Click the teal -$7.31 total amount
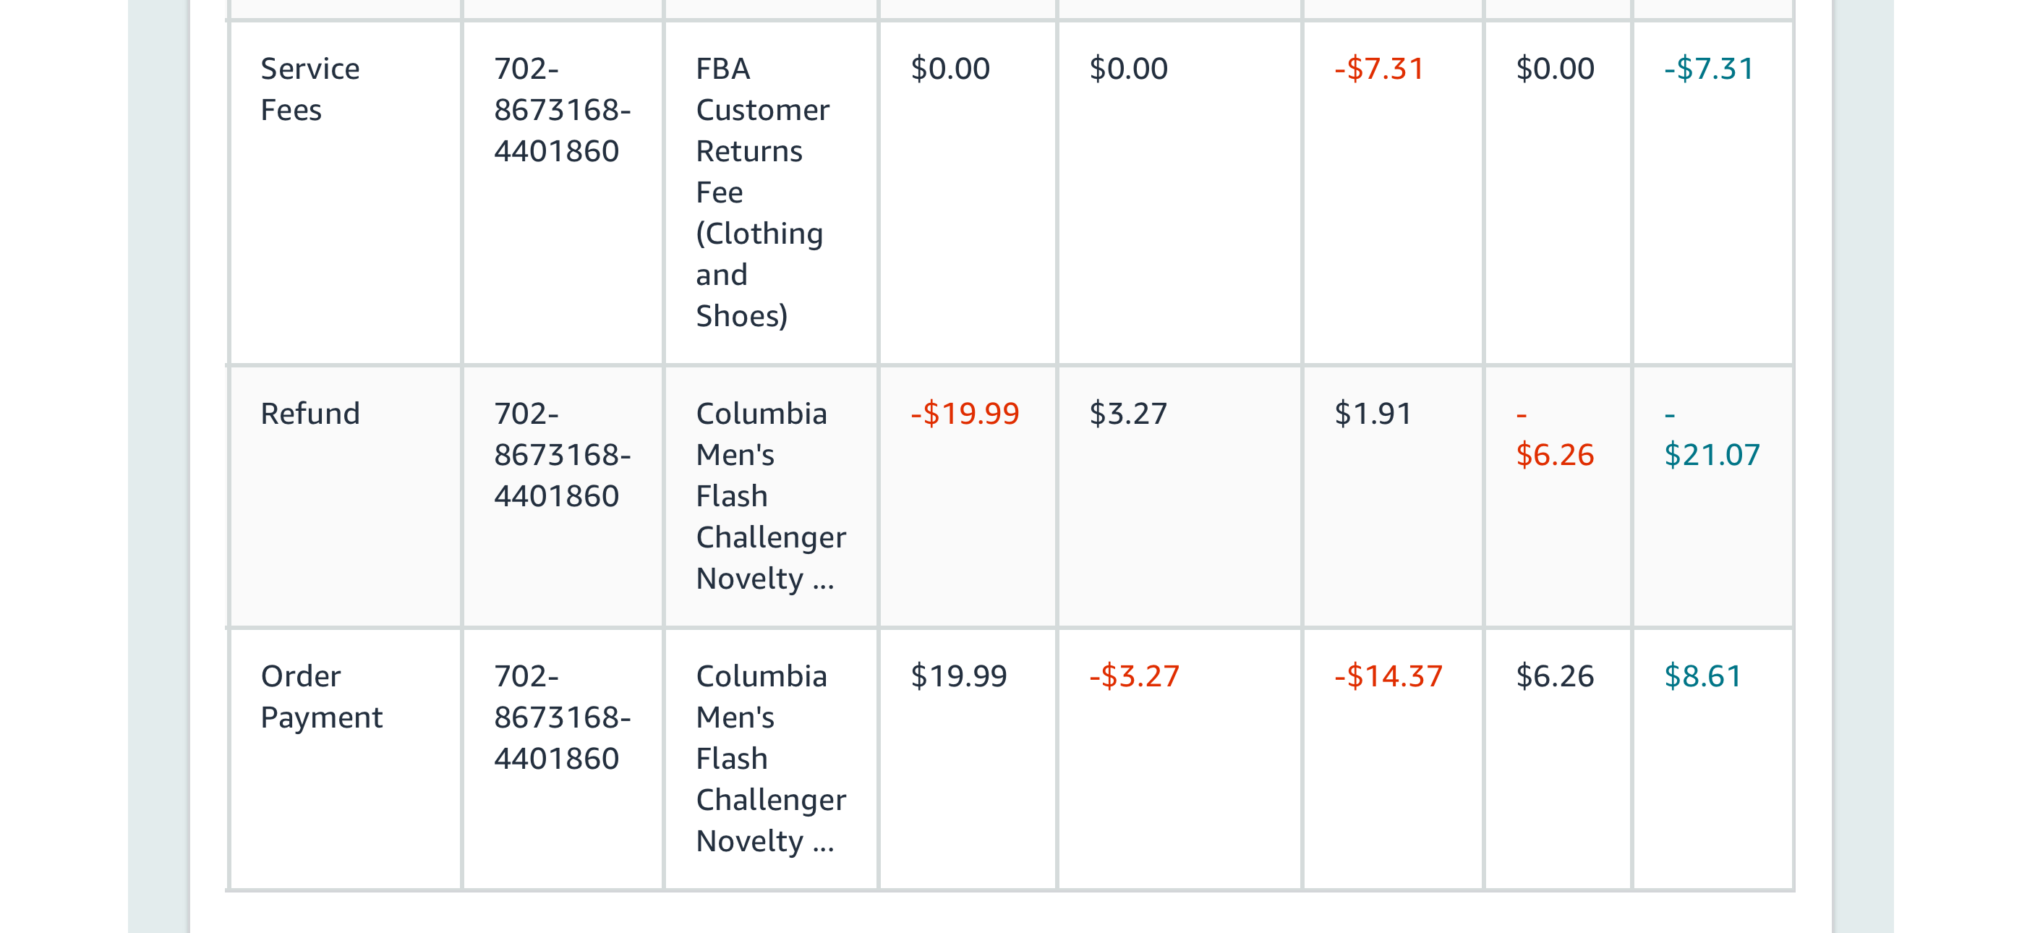 (1708, 68)
